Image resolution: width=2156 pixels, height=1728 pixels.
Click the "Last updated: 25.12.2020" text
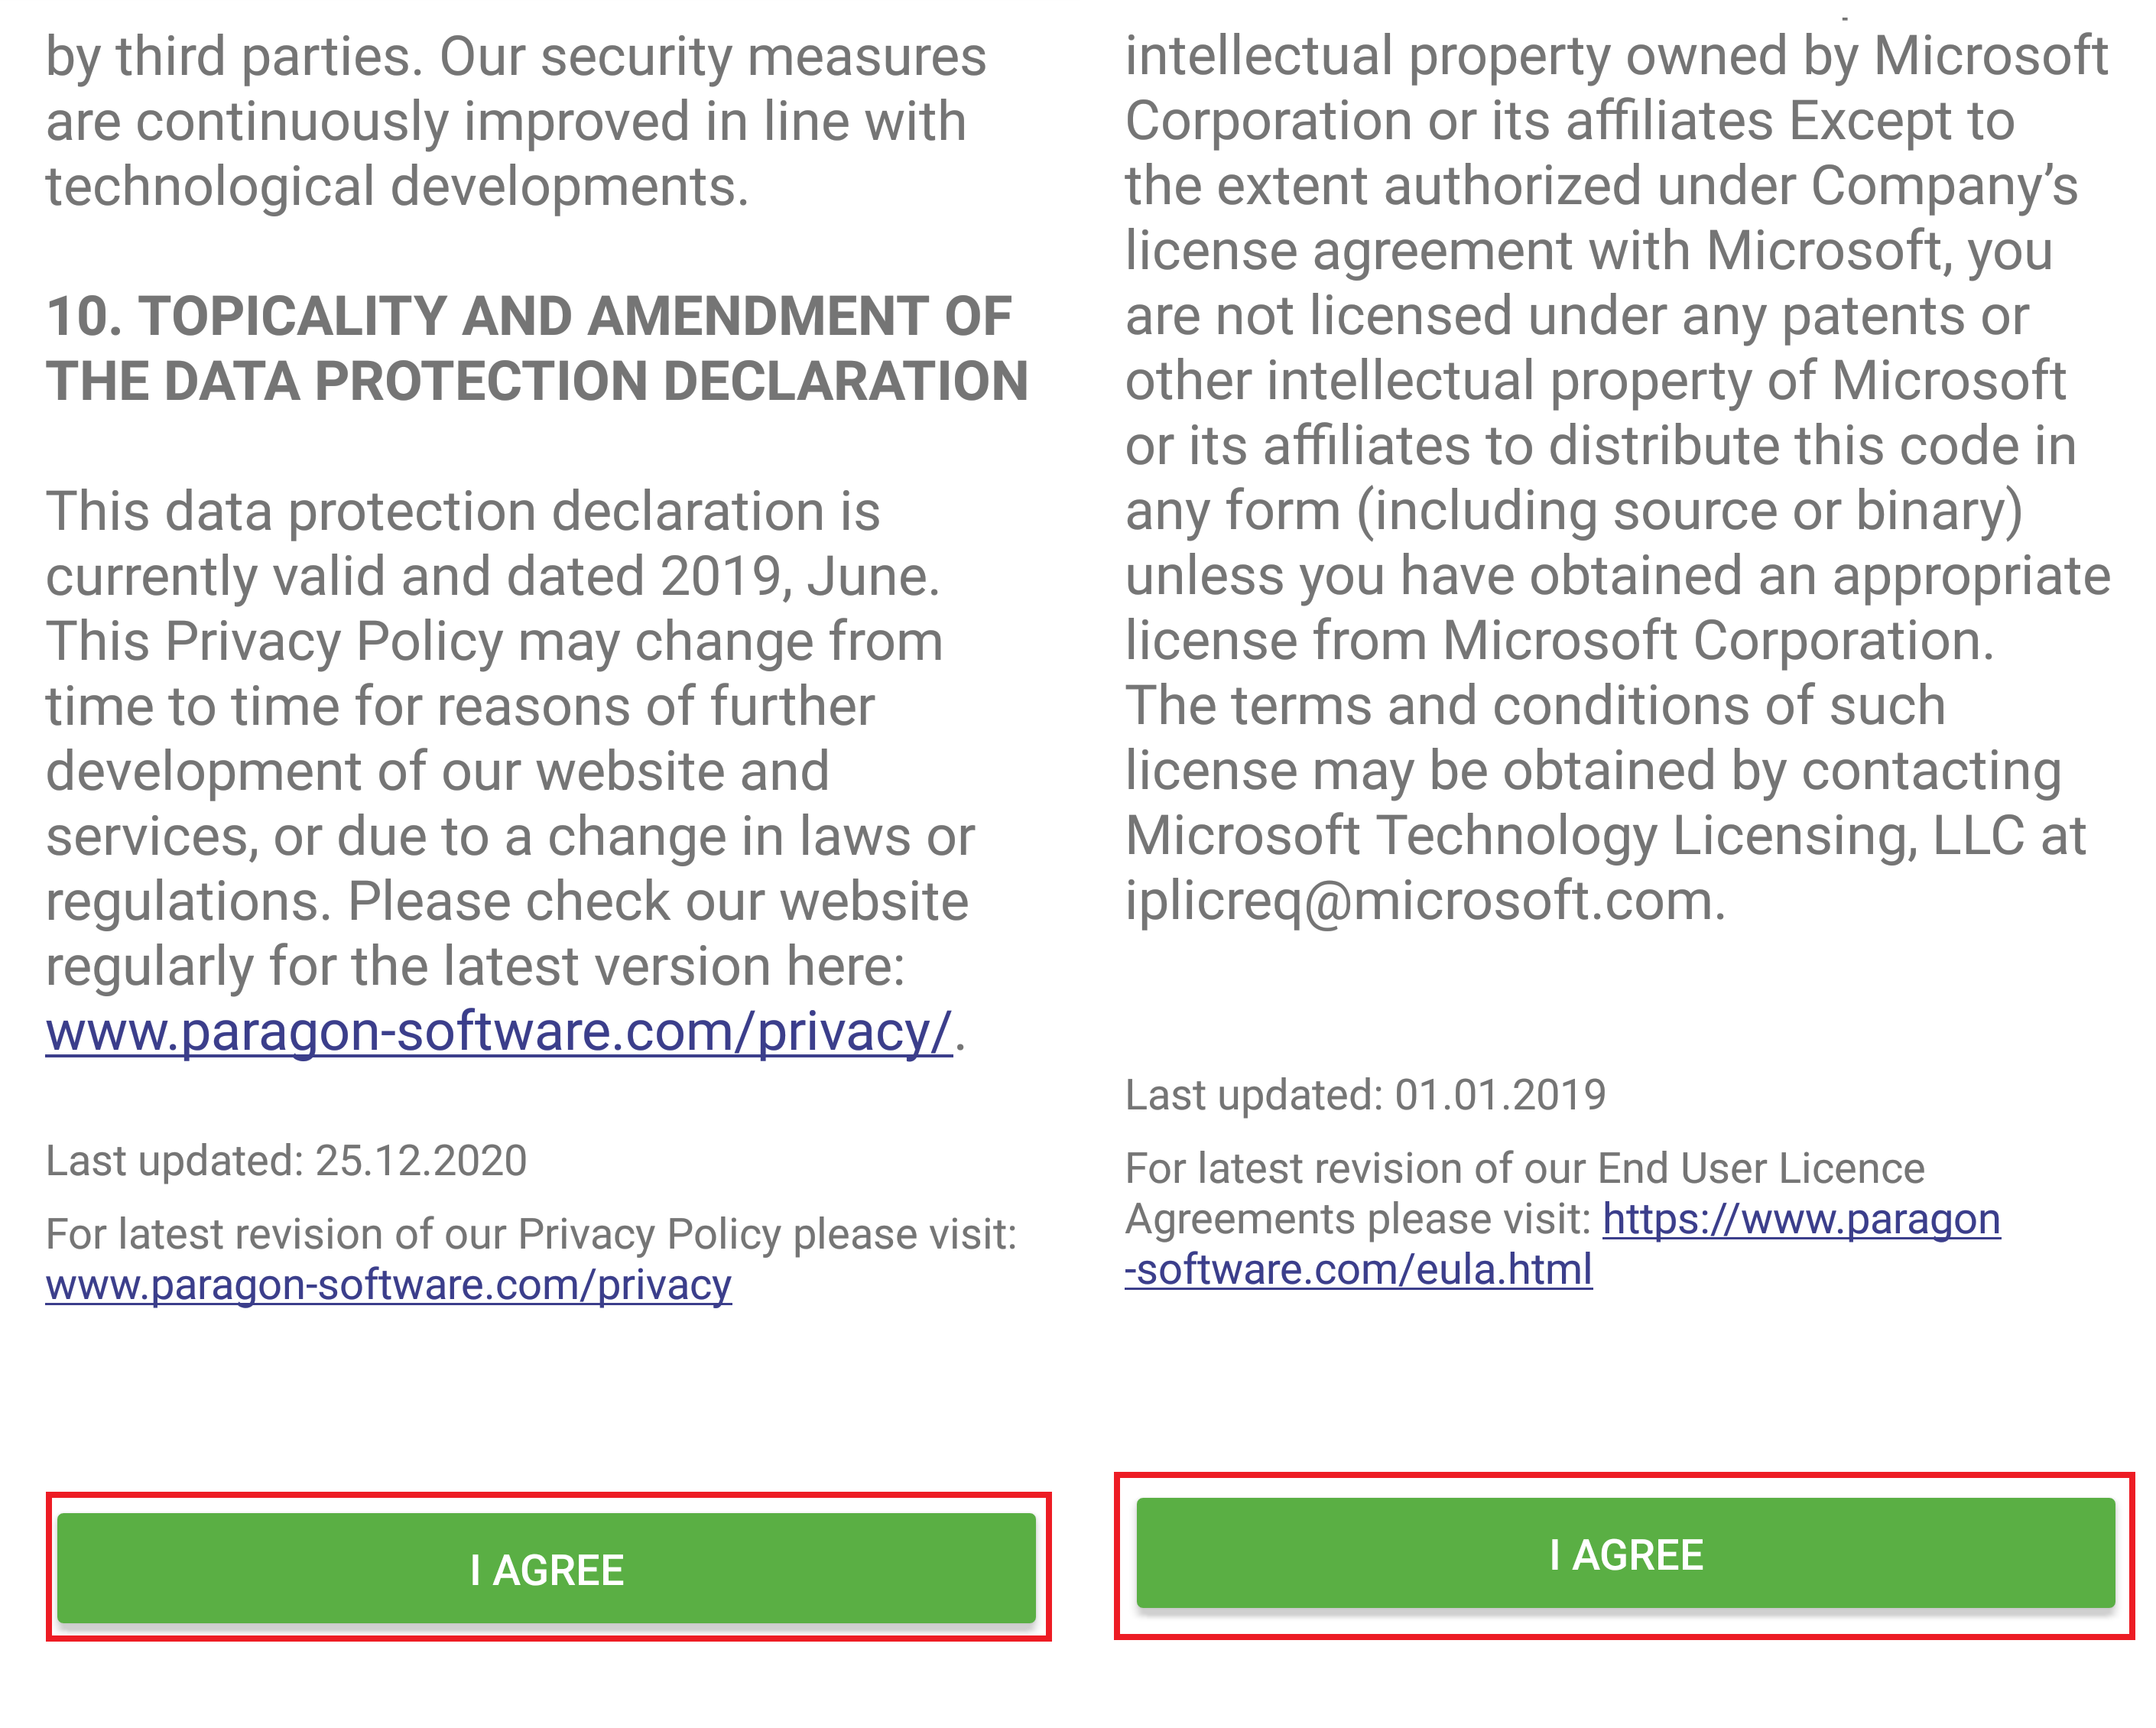(286, 1161)
